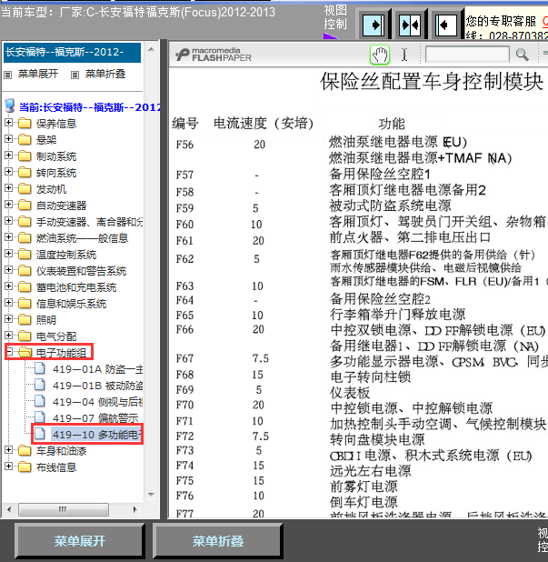The image size is (548, 562).
Task: Click the 电流速度（安培）column header
Action: click(x=264, y=124)
